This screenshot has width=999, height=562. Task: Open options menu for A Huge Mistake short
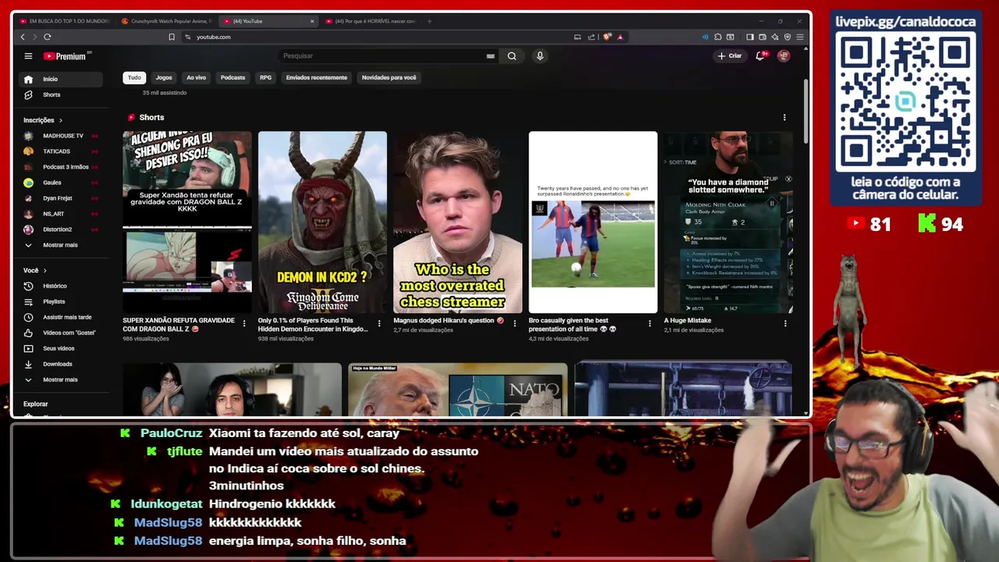click(x=785, y=323)
